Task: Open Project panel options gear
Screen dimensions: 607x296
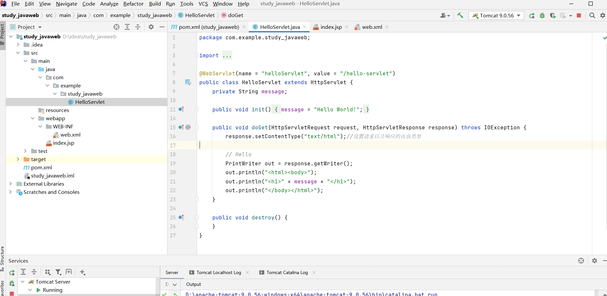Action: [151, 27]
